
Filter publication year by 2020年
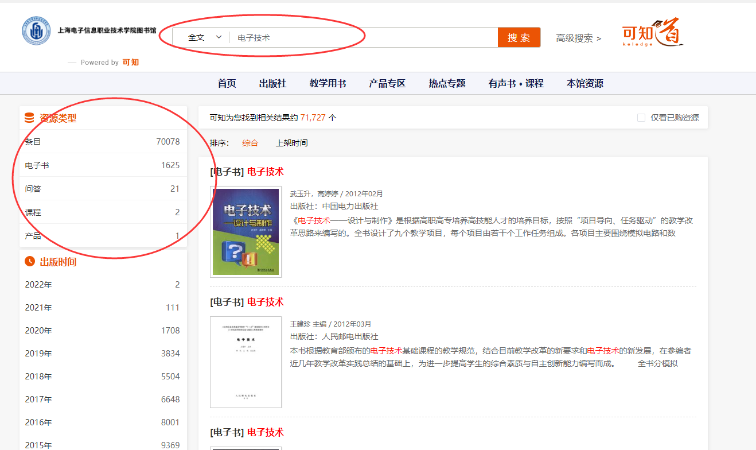(38, 331)
